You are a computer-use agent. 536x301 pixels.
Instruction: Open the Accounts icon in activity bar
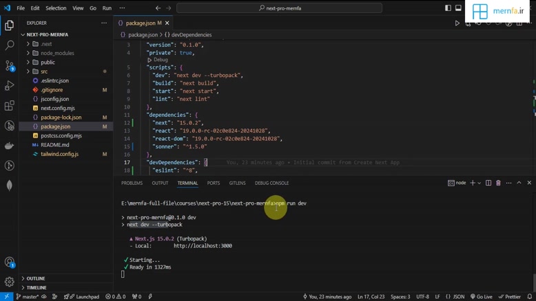10,262
